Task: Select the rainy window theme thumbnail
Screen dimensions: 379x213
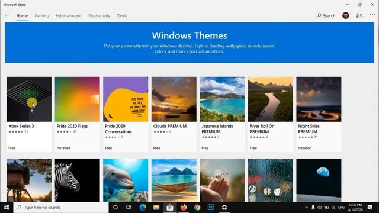Action: (x=271, y=180)
